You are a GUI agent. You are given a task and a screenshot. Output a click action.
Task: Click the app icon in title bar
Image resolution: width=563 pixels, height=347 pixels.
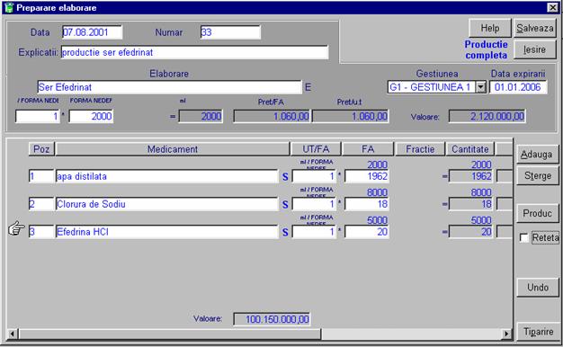click(9, 7)
